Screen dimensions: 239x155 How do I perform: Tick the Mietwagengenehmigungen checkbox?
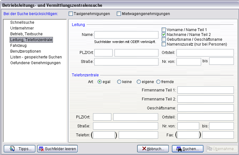119,14
